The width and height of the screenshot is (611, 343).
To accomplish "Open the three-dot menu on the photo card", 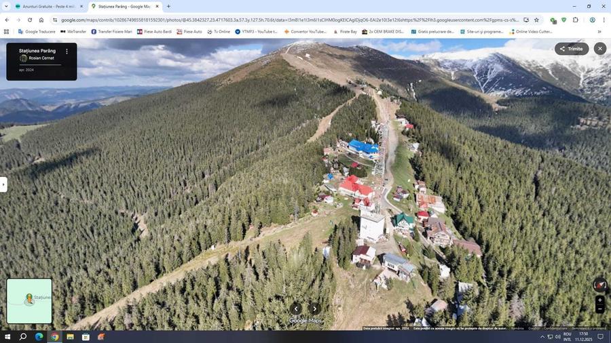I will [x=67, y=52].
